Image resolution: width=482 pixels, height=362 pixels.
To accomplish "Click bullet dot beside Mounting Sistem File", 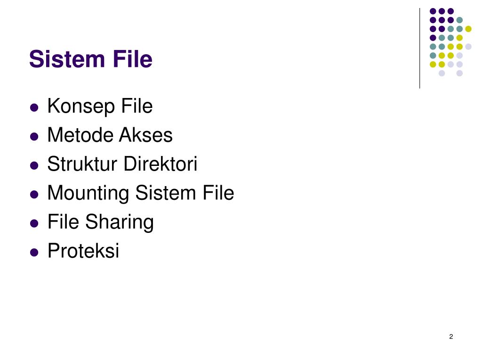I will click(x=34, y=194).
